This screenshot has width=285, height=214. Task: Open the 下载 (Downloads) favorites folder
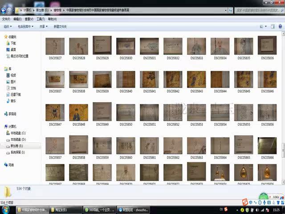pos(13,43)
